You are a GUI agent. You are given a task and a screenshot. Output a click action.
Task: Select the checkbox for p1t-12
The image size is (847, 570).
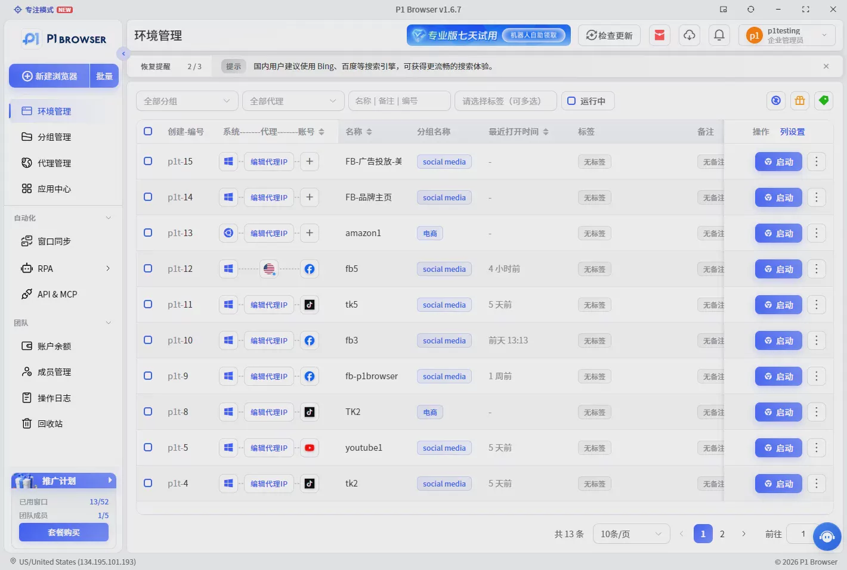click(148, 268)
